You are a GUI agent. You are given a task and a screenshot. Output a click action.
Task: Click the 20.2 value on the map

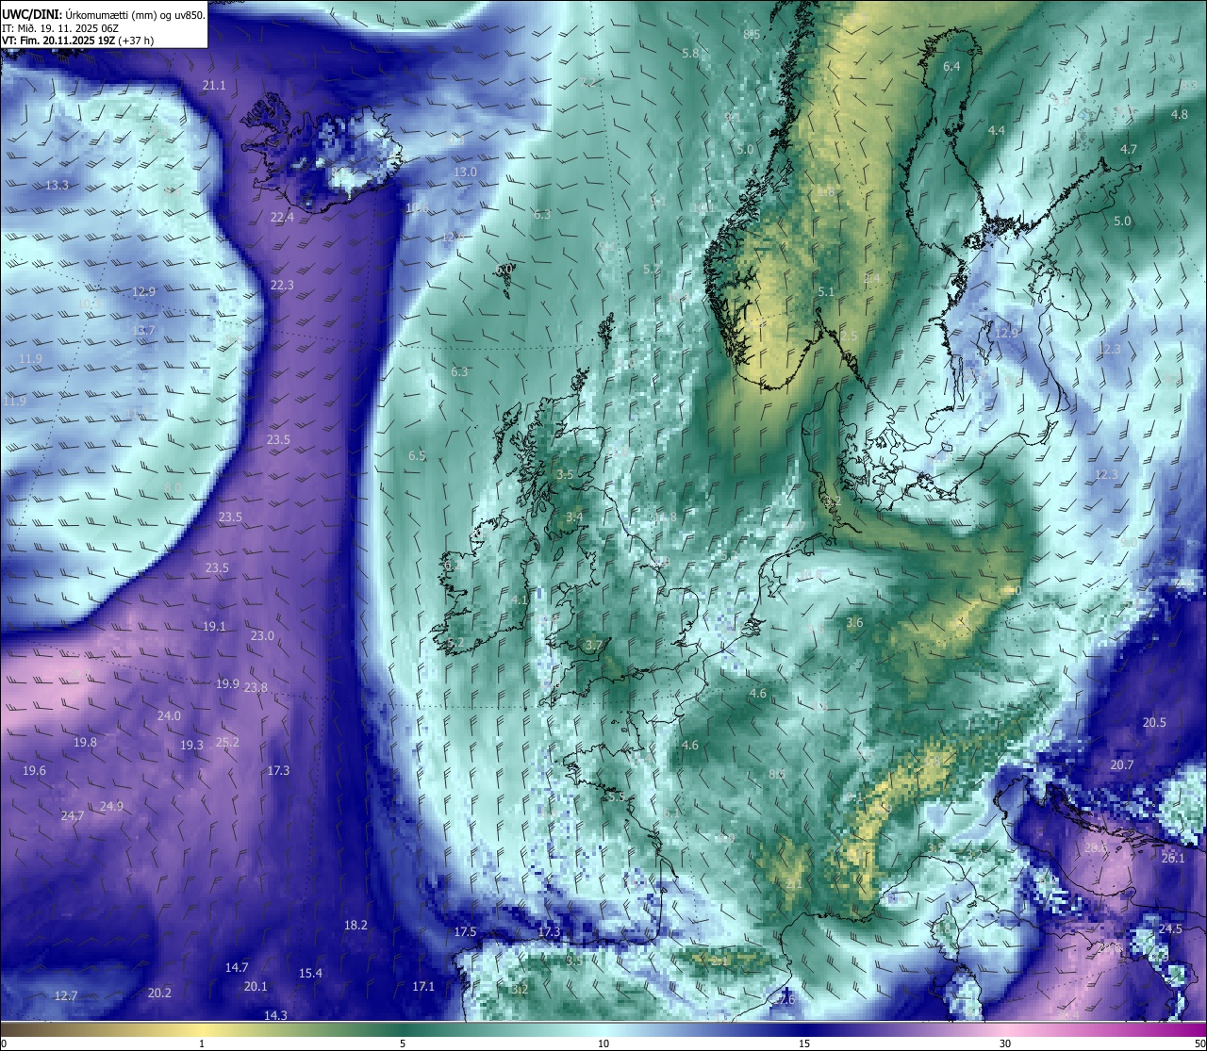tap(159, 994)
